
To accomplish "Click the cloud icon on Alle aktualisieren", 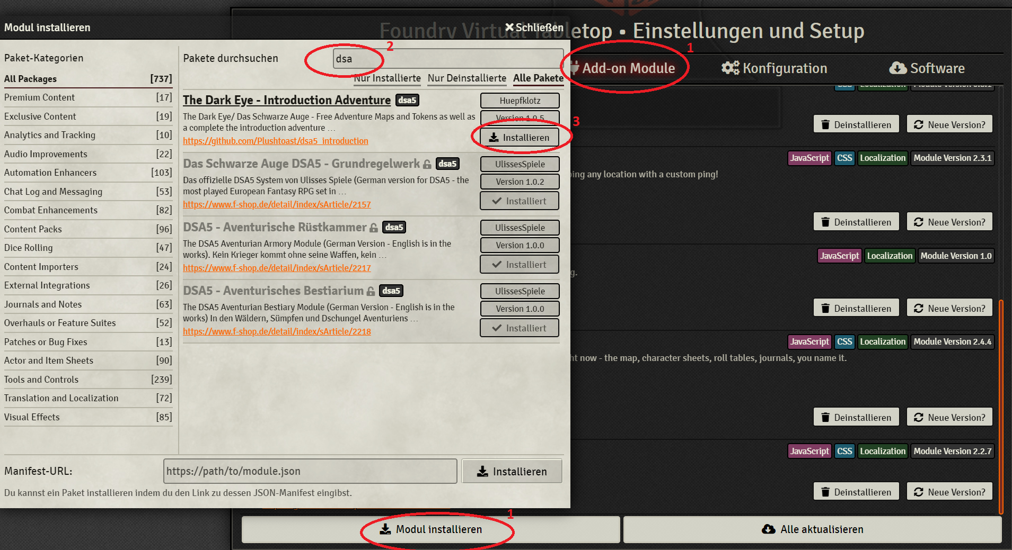I will tap(768, 529).
